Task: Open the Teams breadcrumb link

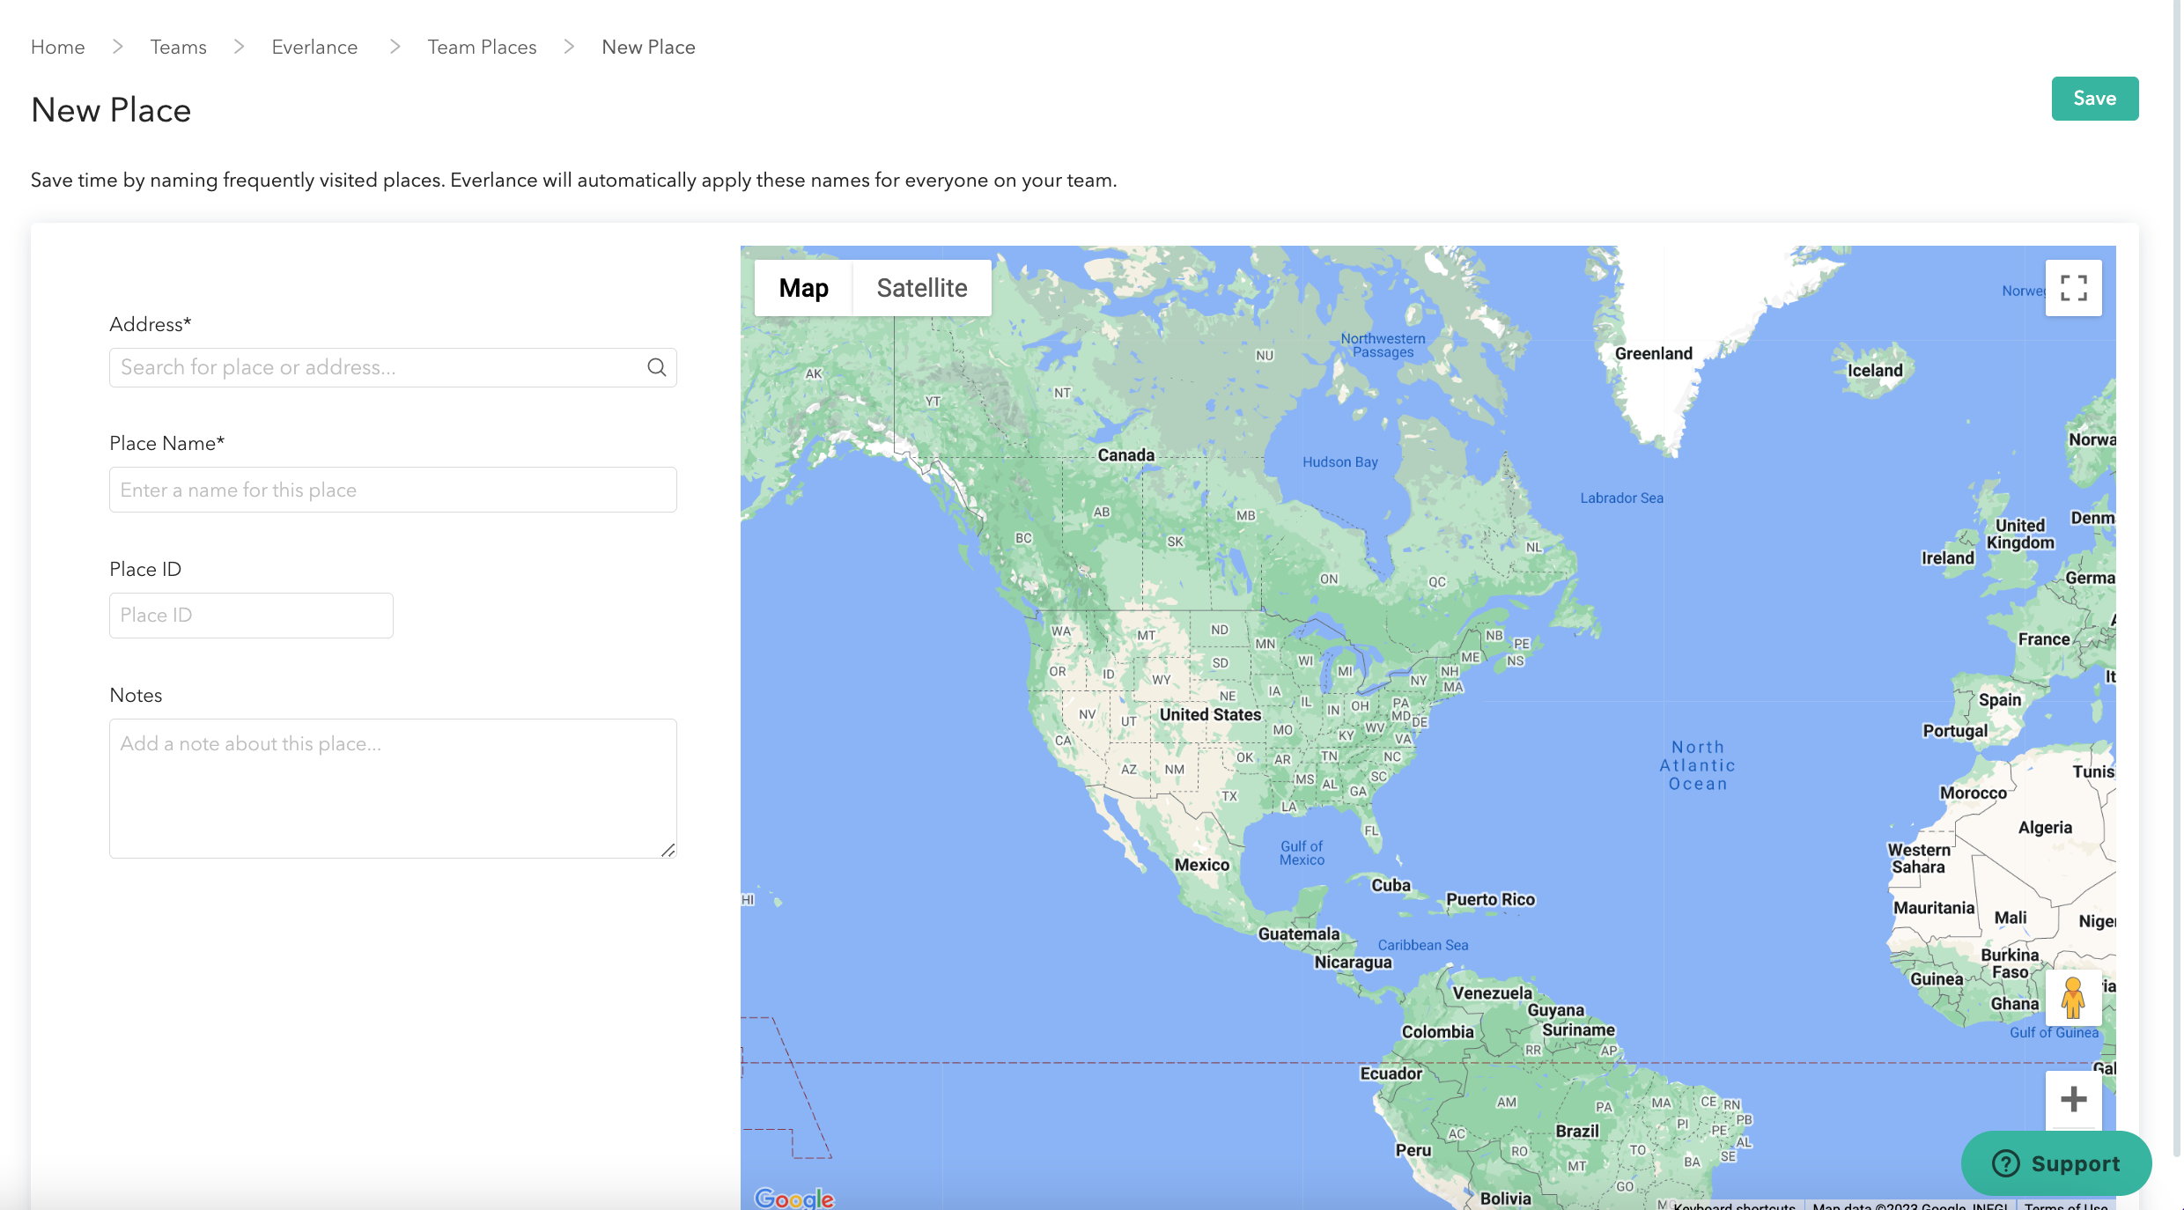Action: point(178,47)
